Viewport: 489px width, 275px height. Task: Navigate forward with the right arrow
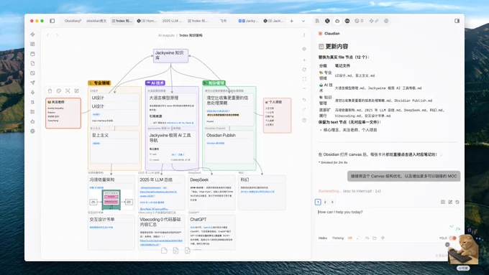[x=57, y=35]
